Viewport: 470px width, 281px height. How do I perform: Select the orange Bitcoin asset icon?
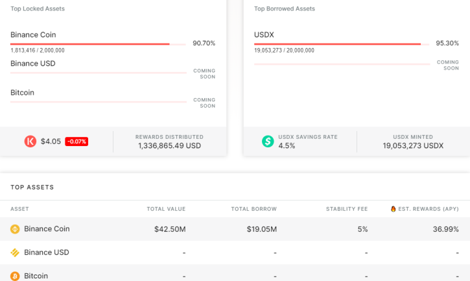coord(15,276)
